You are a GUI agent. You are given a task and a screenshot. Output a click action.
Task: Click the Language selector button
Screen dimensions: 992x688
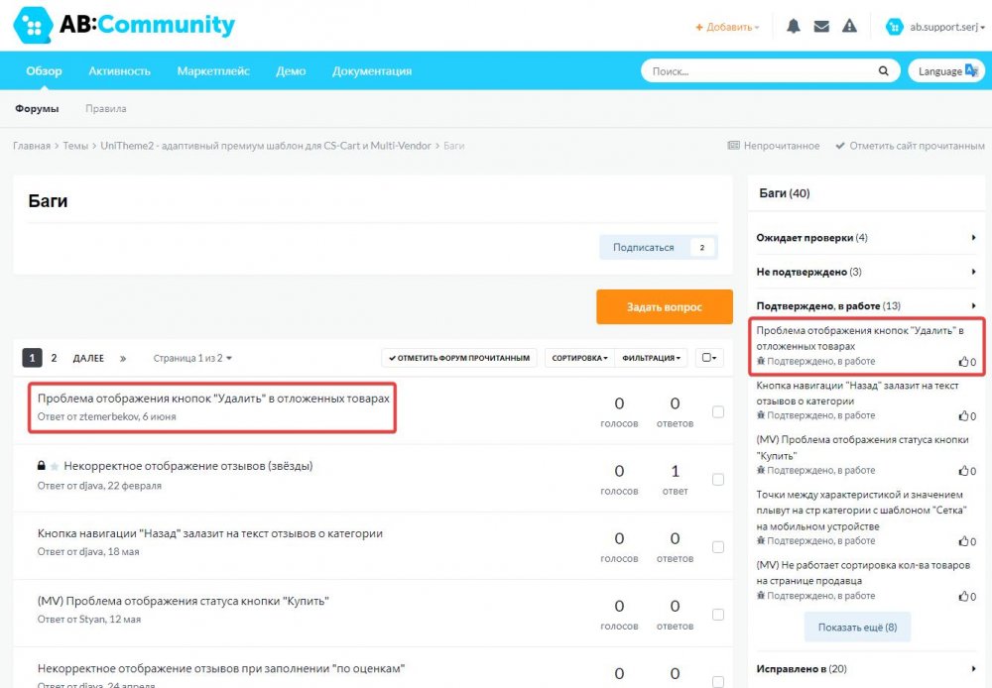pos(945,71)
